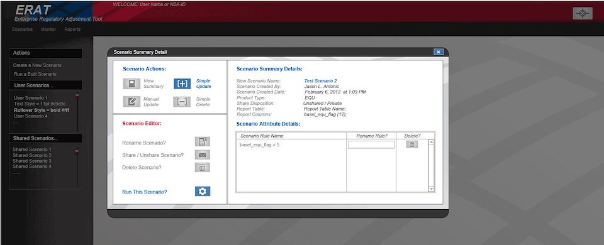Click the View Summary icon
604x245 pixels.
pyautogui.click(x=131, y=84)
